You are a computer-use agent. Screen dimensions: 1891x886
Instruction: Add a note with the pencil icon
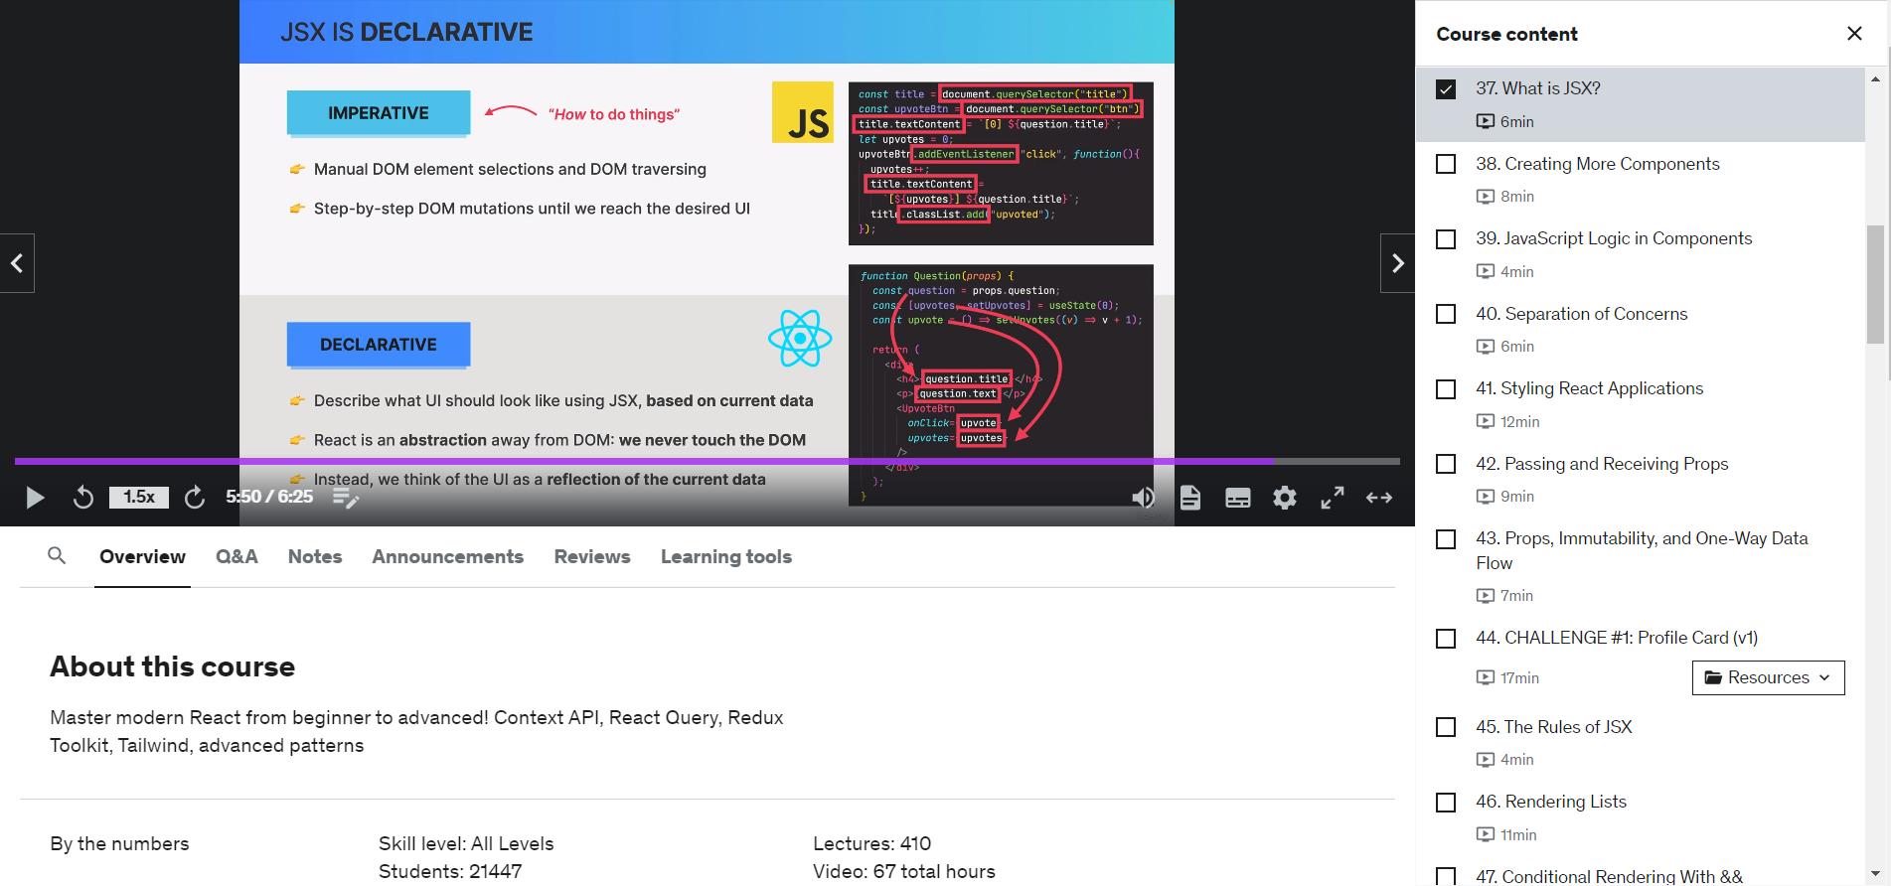345,498
